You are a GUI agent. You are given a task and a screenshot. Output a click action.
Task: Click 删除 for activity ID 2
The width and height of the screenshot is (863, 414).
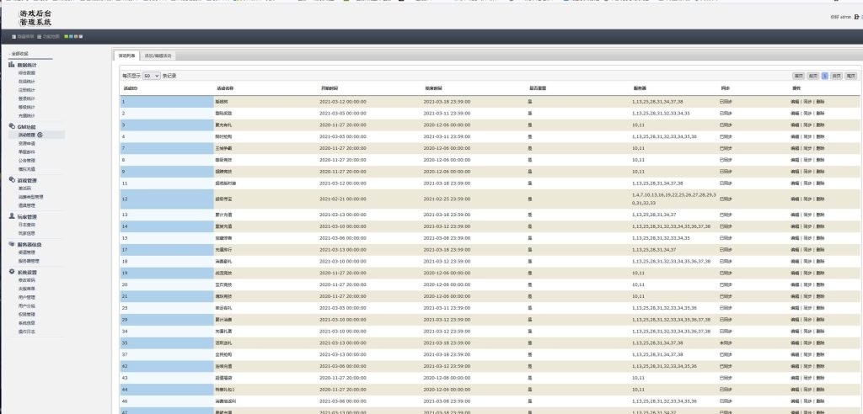(821, 112)
